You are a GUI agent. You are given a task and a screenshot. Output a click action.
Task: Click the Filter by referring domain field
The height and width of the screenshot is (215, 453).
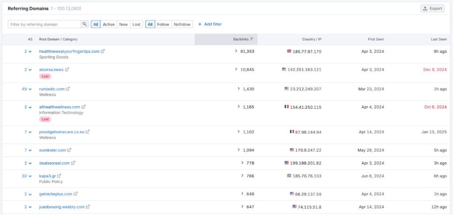(44, 24)
